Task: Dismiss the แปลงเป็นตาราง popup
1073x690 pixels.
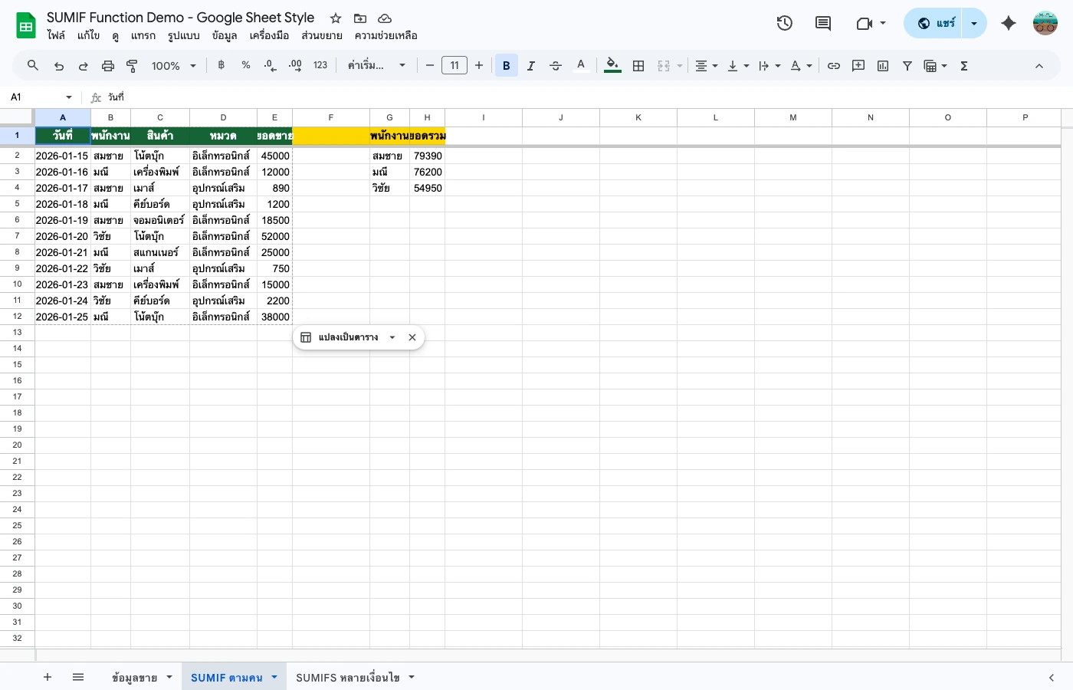Action: point(412,337)
